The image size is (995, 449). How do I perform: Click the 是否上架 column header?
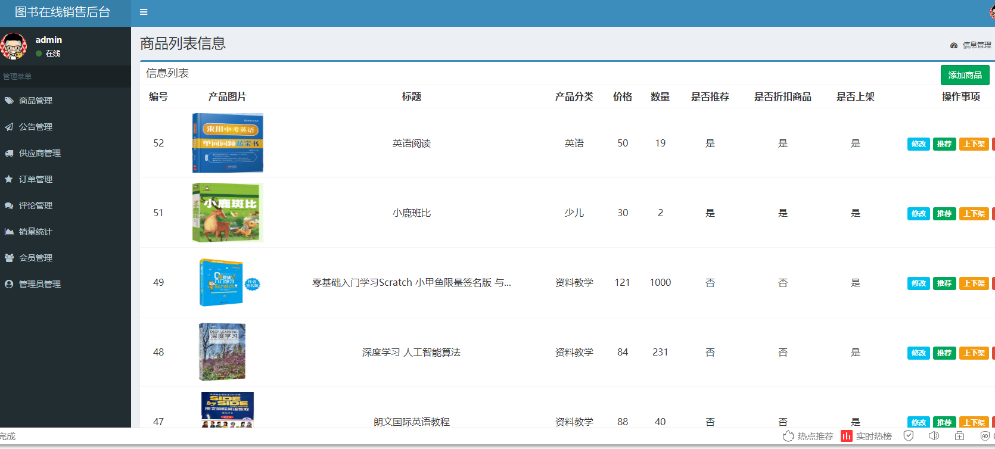point(856,96)
